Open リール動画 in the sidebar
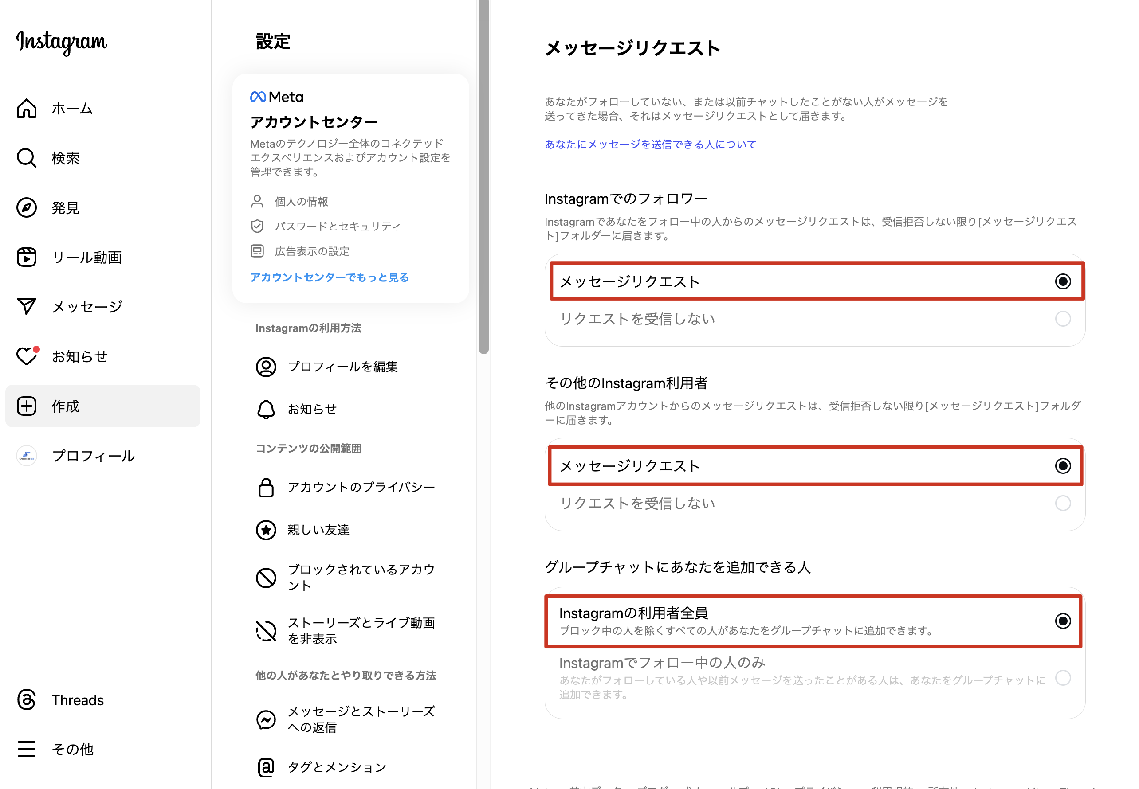 [103, 257]
